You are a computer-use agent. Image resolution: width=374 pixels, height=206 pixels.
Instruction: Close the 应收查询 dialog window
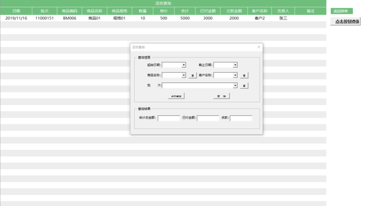(259, 47)
